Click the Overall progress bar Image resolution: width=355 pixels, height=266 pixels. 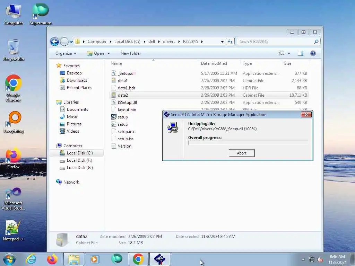pyautogui.click(x=248, y=143)
